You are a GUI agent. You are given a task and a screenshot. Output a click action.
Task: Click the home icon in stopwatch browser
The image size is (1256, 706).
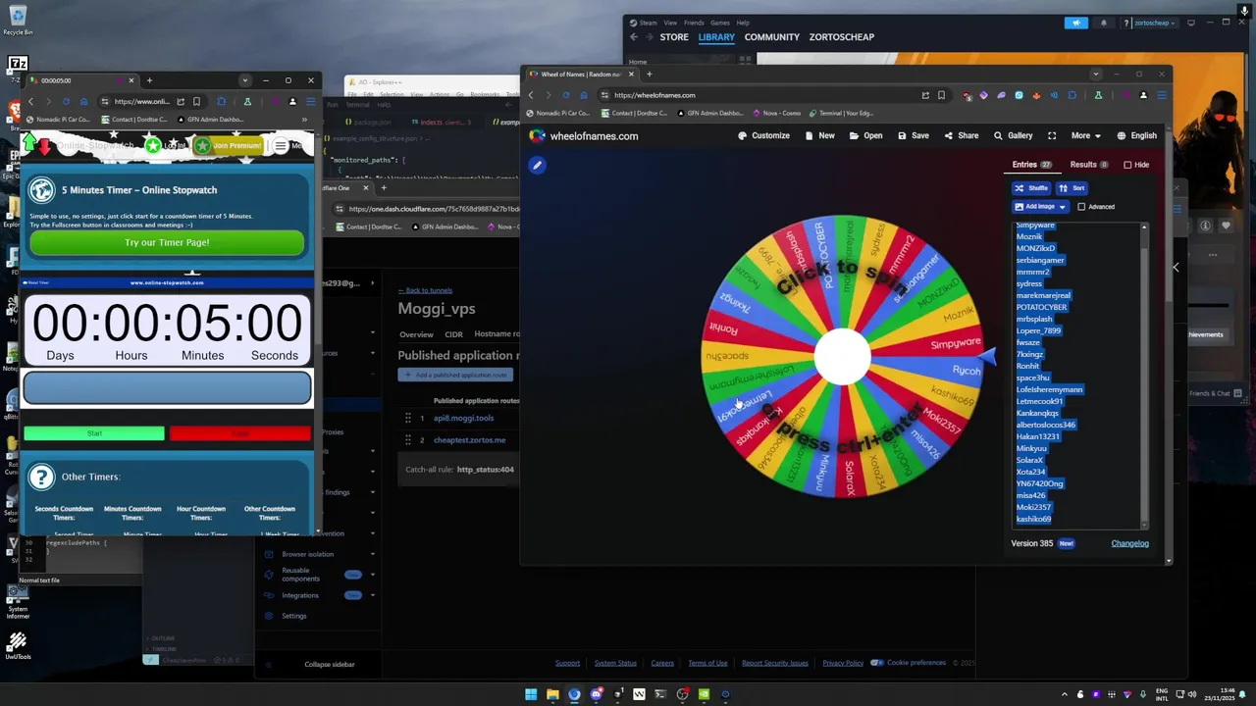(x=83, y=101)
